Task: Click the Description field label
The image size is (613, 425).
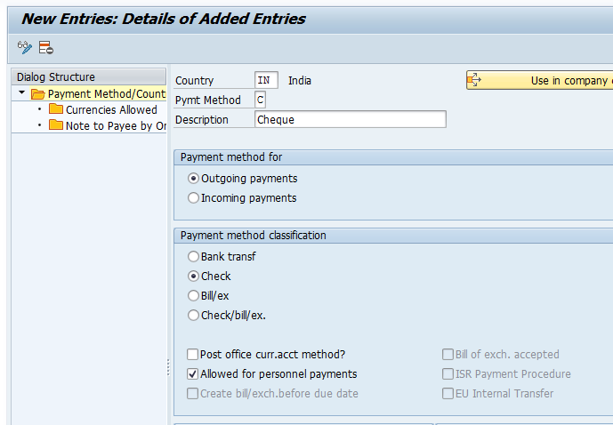Action: coord(202,119)
